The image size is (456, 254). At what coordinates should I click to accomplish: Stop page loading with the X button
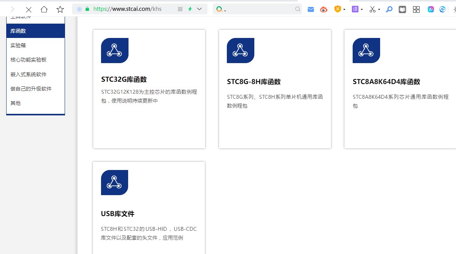click(x=29, y=10)
